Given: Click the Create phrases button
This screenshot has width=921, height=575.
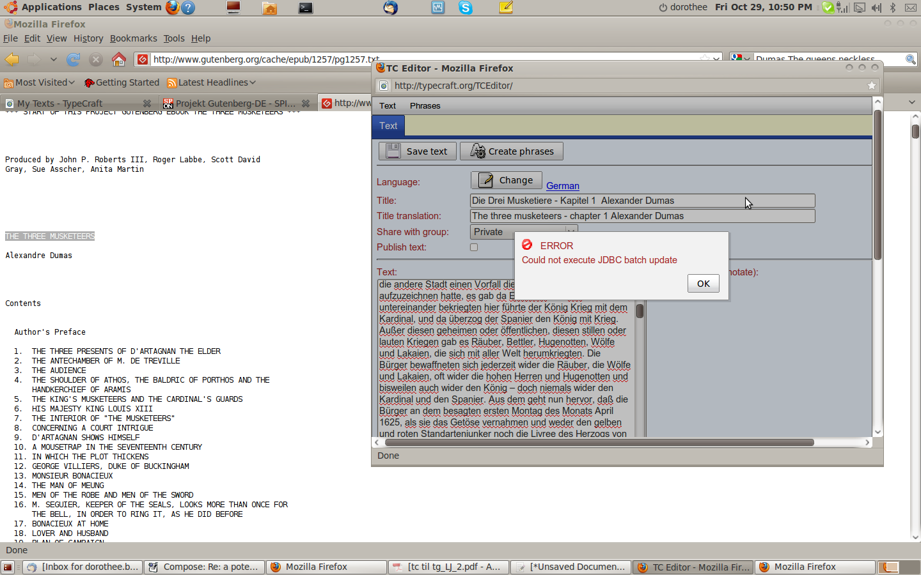Looking at the screenshot, I should pyautogui.click(x=512, y=151).
